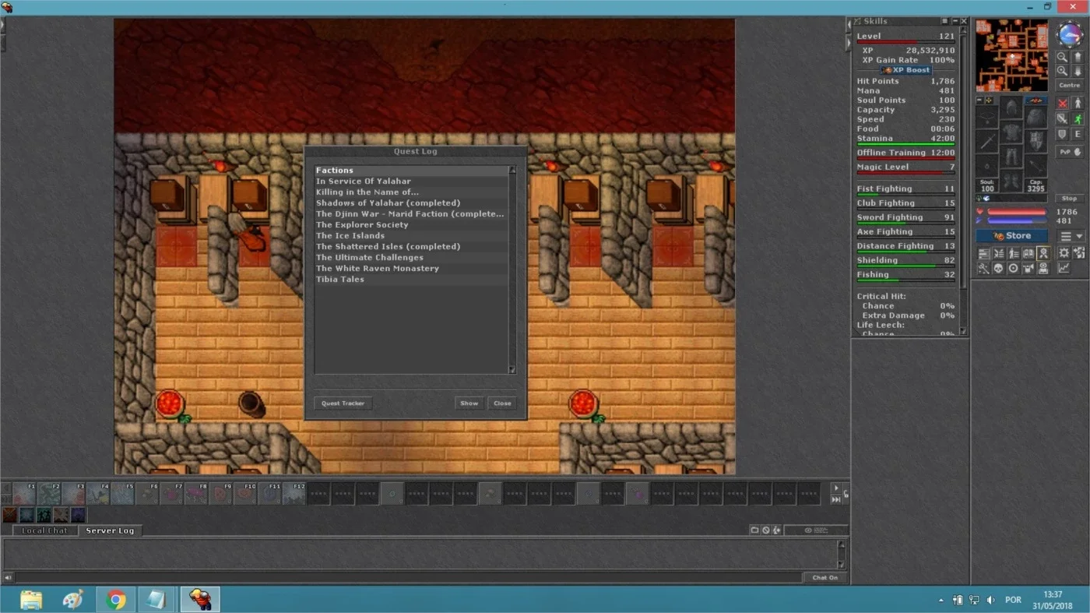
Task: Select stand-while-fighting mode
Action: click(x=1078, y=104)
